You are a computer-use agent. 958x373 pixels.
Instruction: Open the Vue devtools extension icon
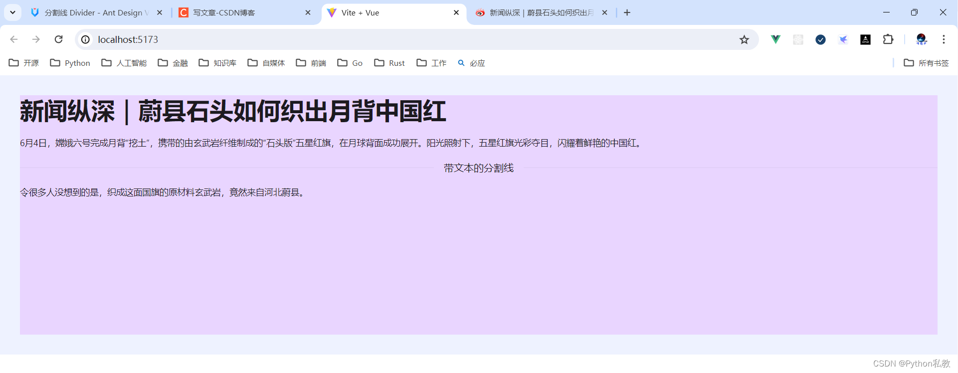(775, 39)
